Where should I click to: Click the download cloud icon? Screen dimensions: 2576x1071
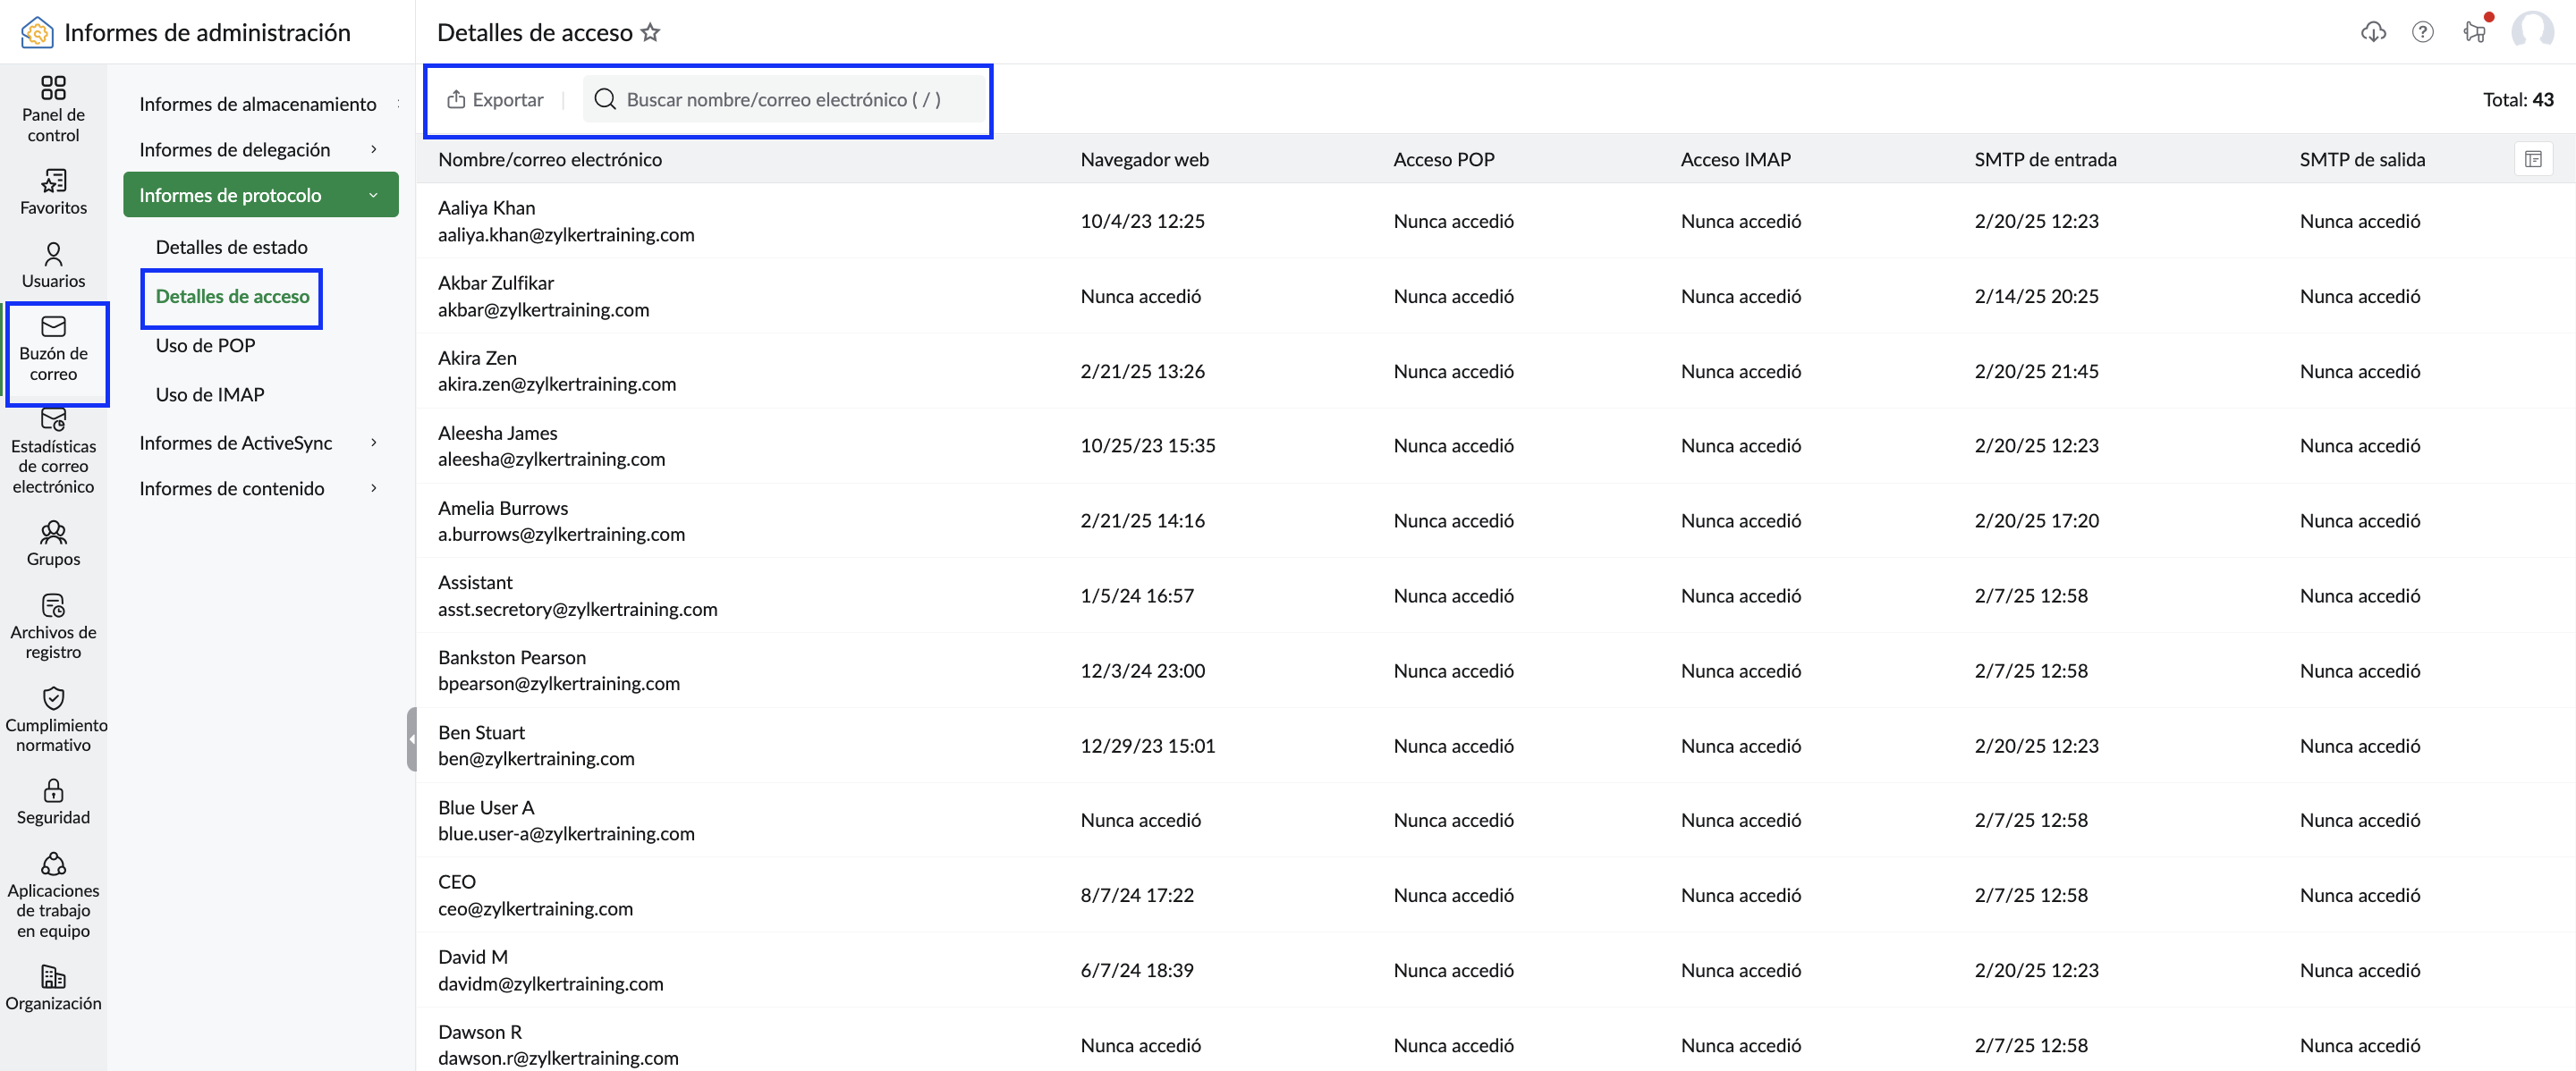coord(2372,32)
